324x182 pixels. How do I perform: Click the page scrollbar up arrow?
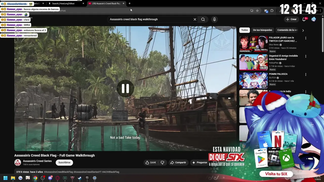(323, 16)
